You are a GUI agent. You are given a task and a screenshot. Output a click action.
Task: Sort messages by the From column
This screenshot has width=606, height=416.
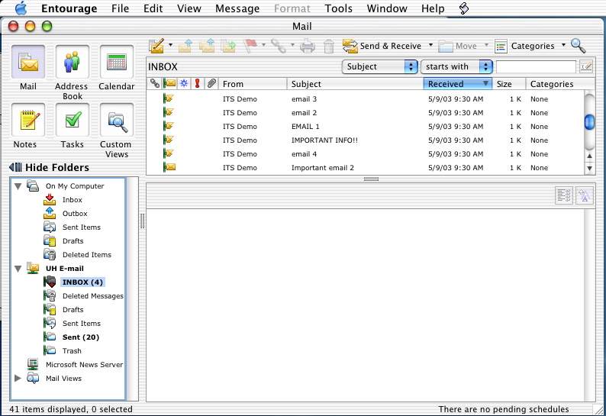pyautogui.click(x=253, y=84)
